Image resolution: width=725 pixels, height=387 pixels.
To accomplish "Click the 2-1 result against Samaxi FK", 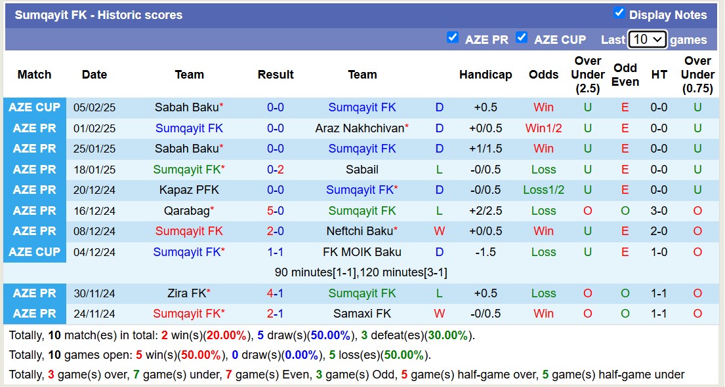I will pyautogui.click(x=276, y=314).
